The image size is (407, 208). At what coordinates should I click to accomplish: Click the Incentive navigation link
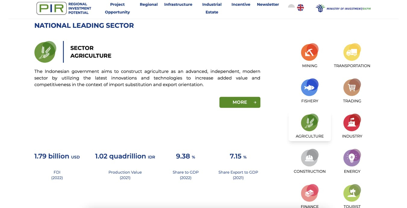(241, 5)
